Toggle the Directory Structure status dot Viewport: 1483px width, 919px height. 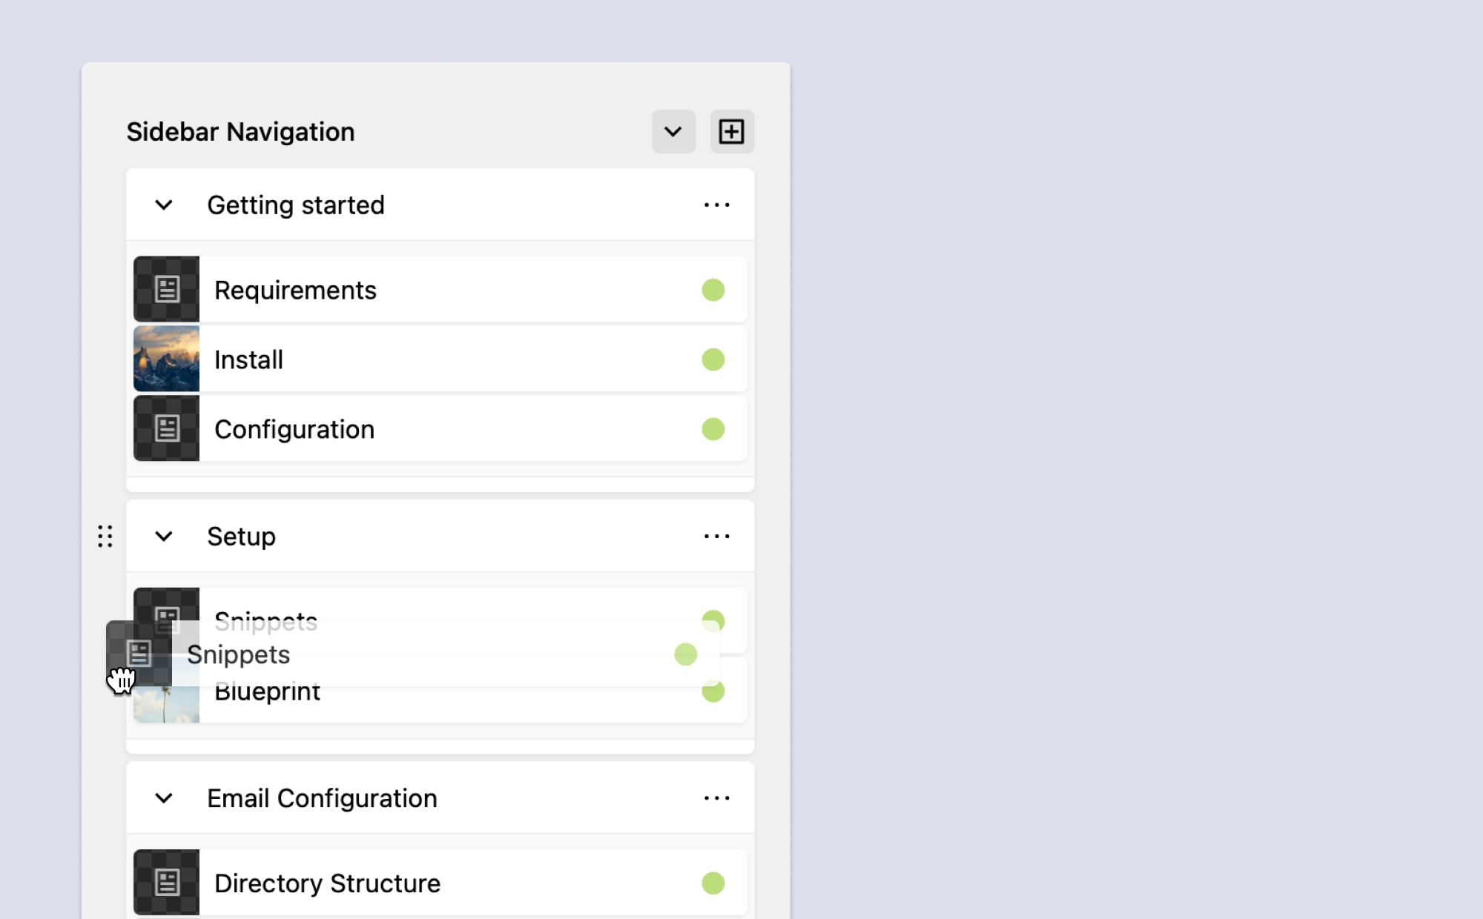point(713,883)
